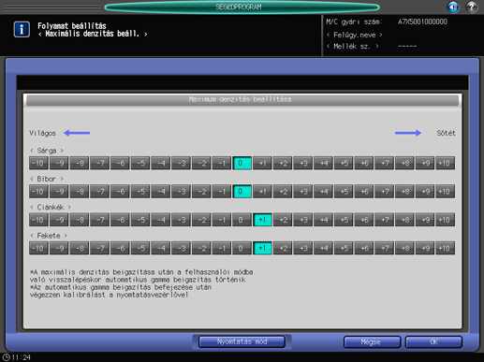Image resolution: width=484 pixels, height=362 pixels.
Task: Set Ciánkék density to +5
Action: point(344,220)
